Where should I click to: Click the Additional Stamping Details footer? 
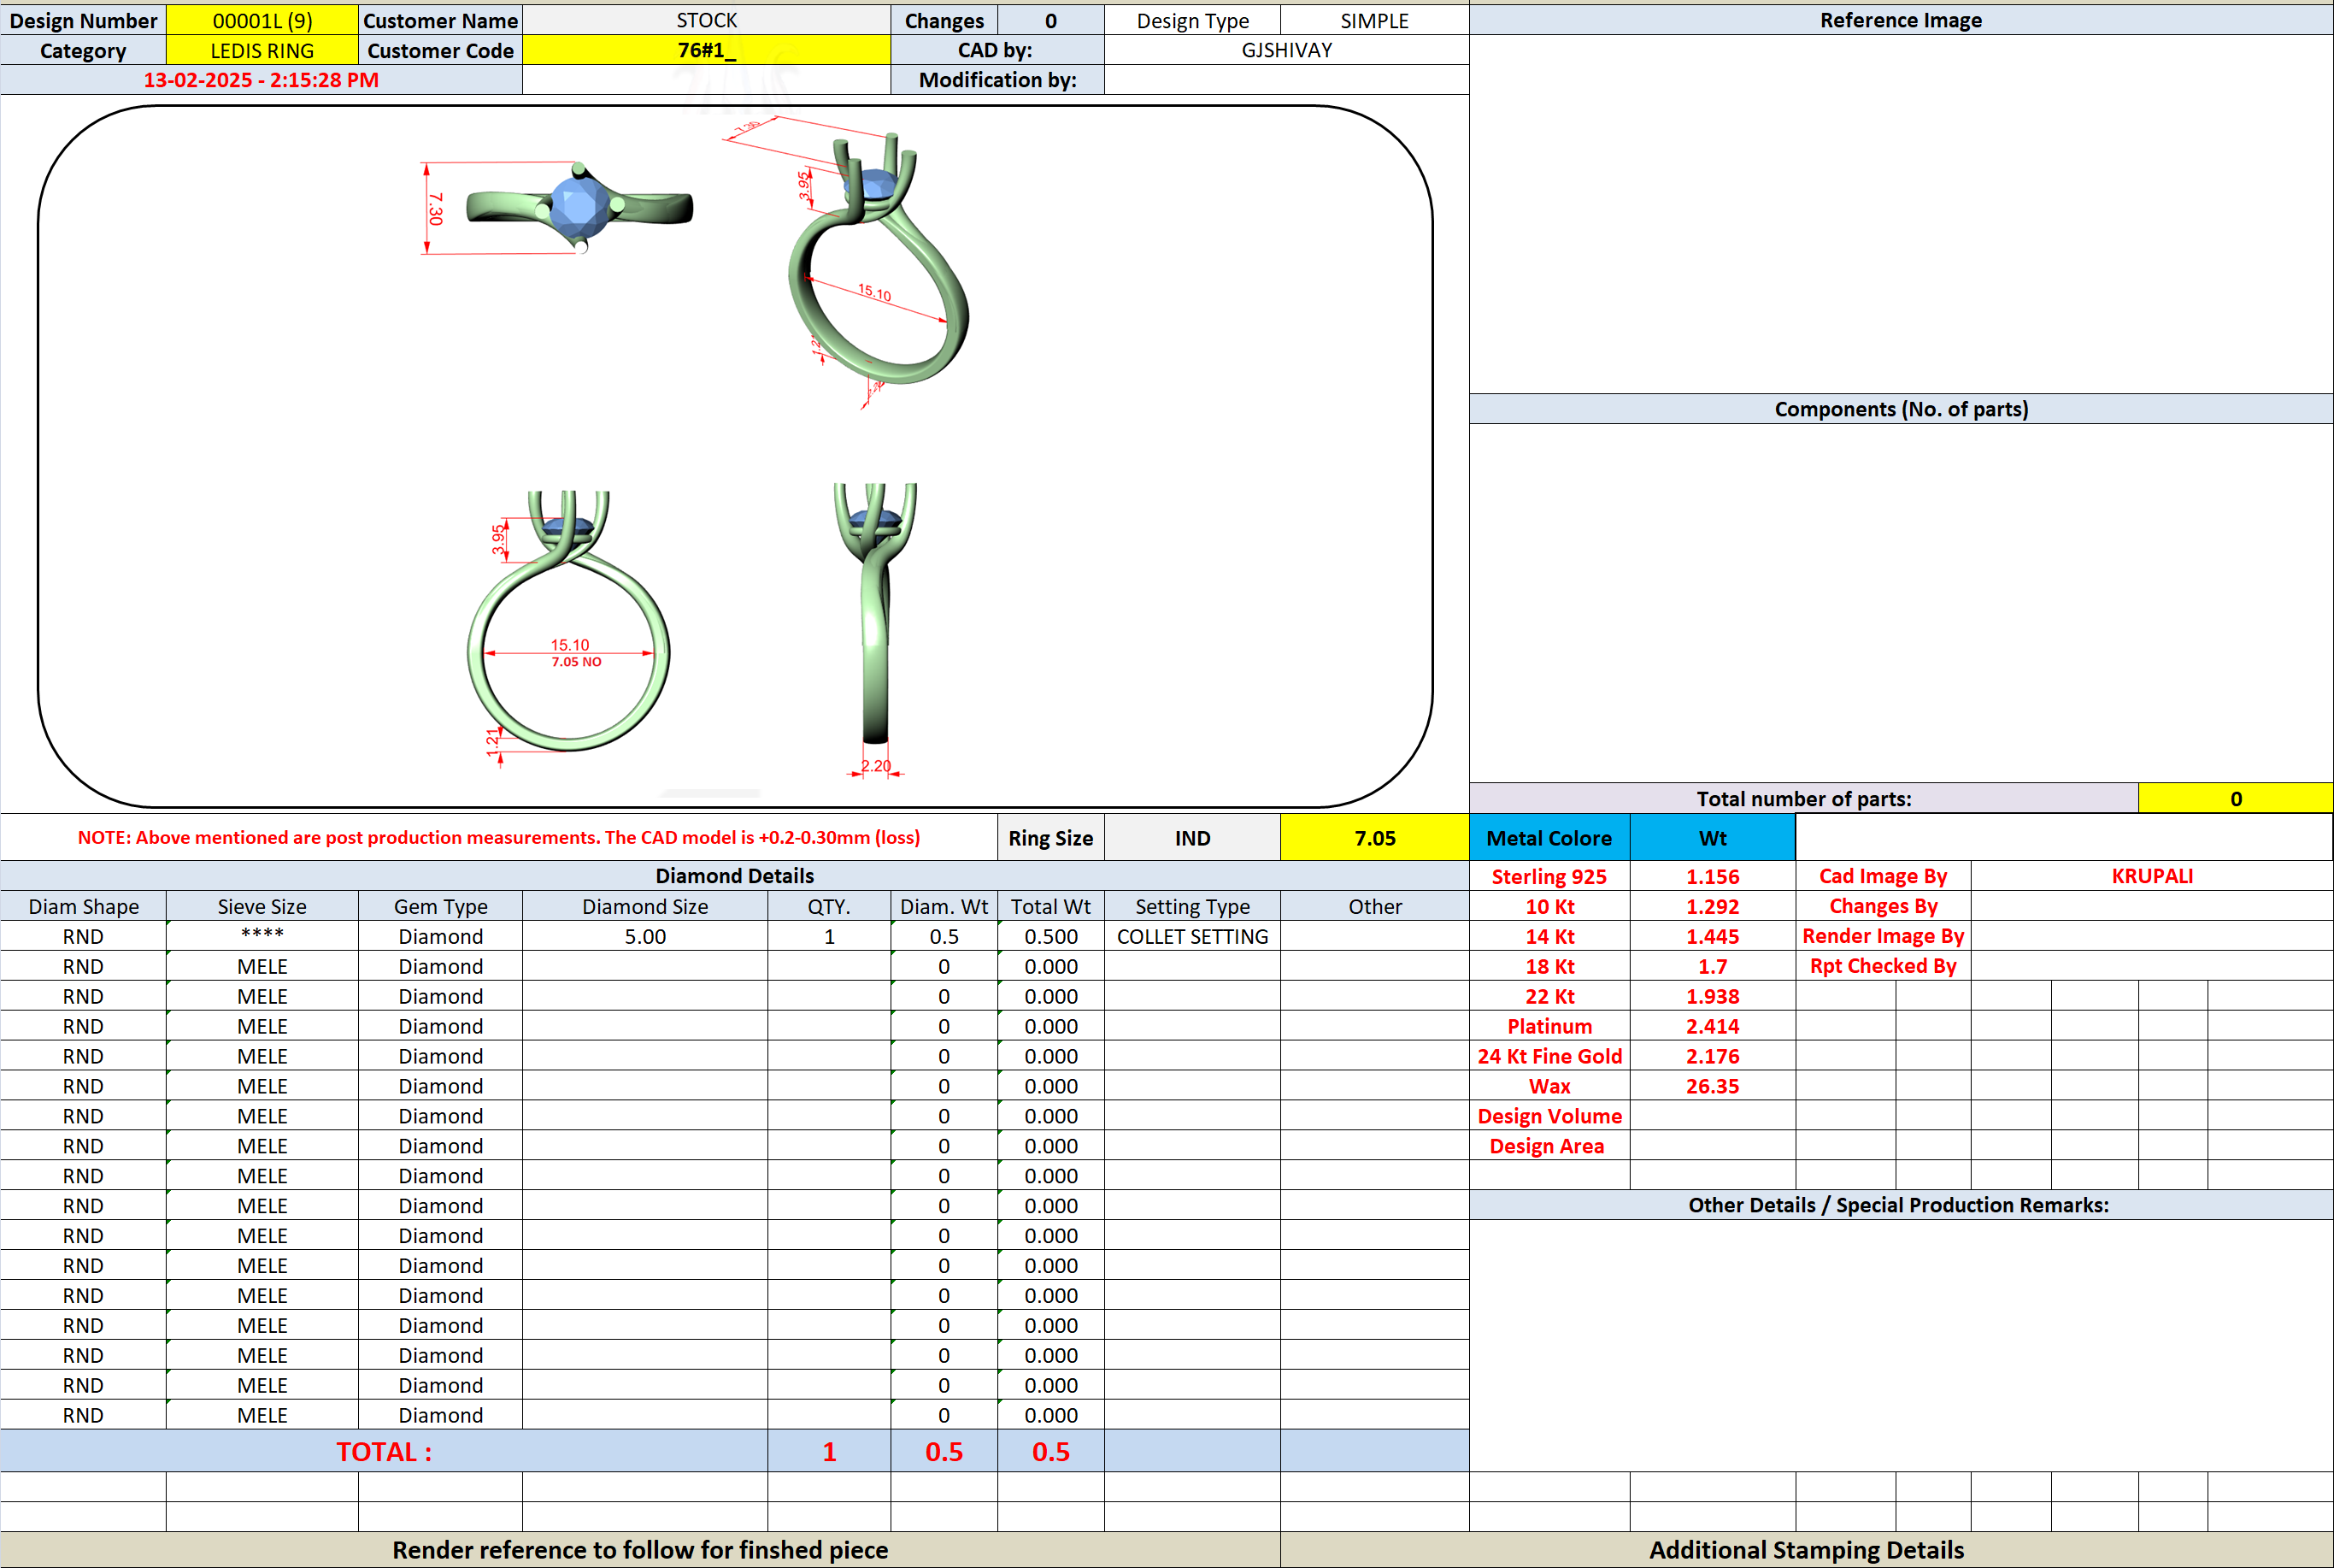pos(1806,1550)
